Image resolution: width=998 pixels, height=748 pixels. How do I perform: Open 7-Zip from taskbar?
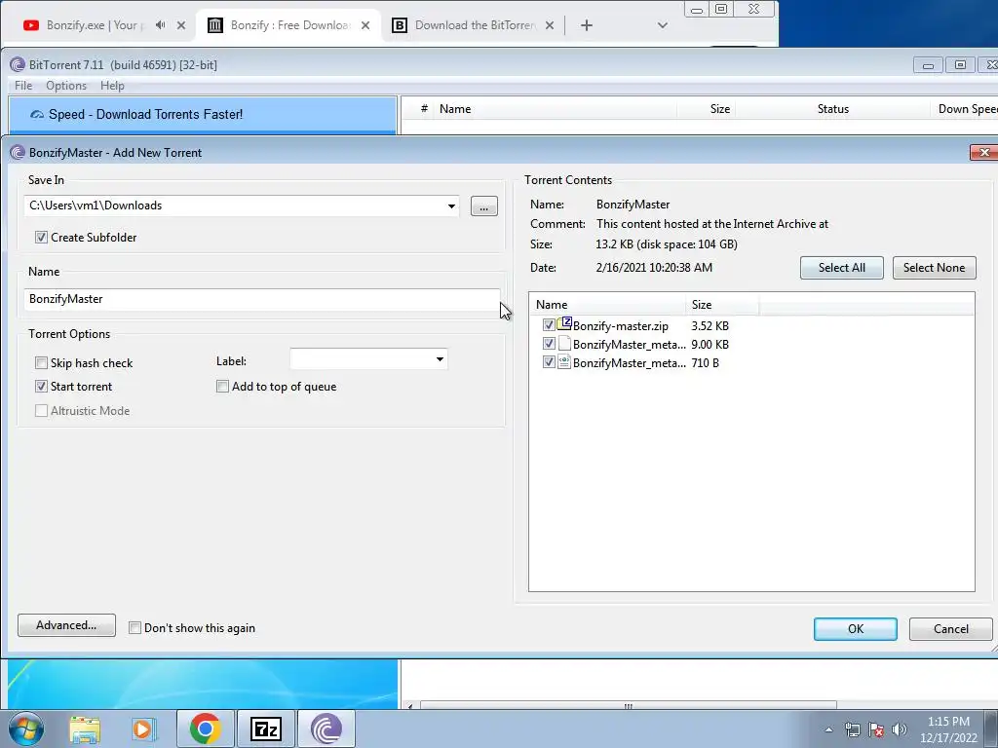pyautogui.click(x=266, y=729)
